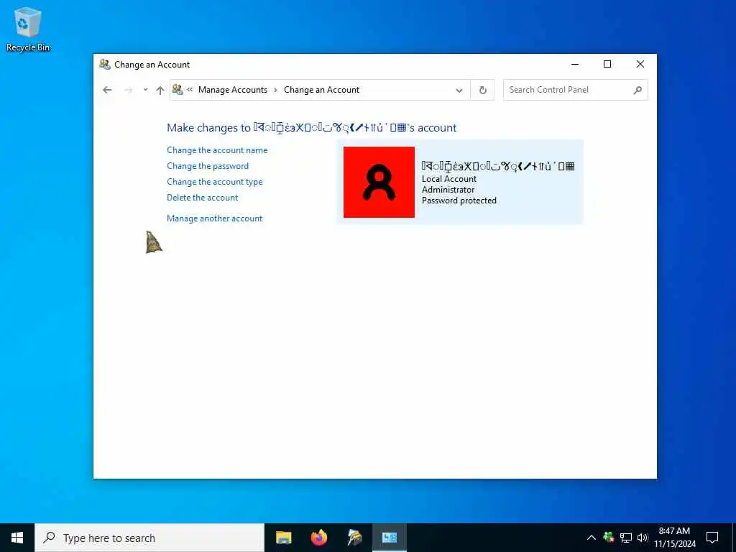The image size is (736, 552).
Task: Expand the hidden breadcrumb chevrons menu
Action: 190,90
